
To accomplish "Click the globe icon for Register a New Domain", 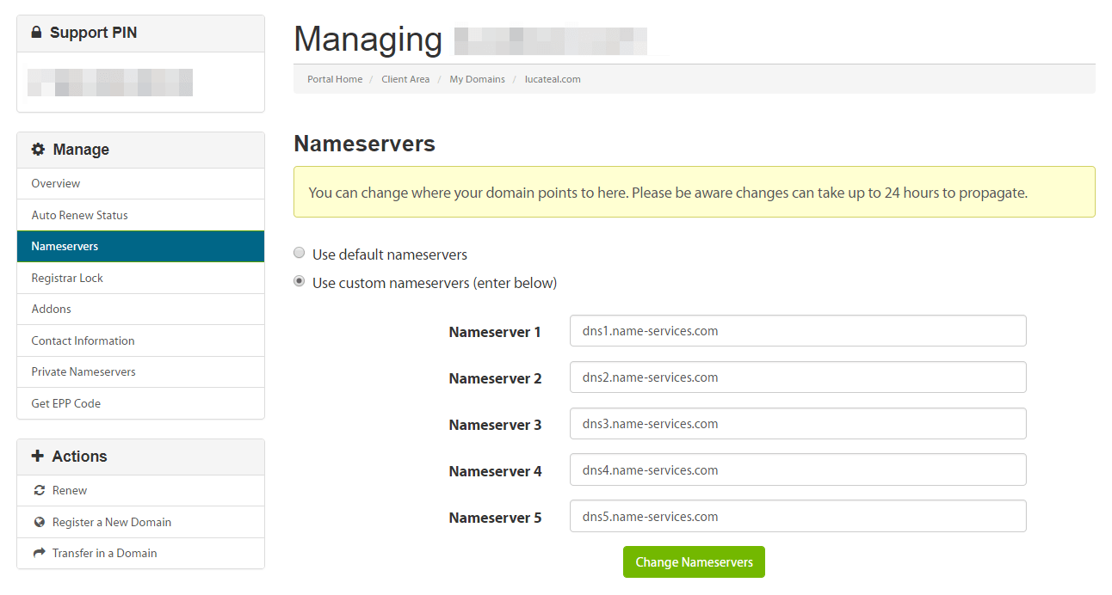I will coord(39,522).
